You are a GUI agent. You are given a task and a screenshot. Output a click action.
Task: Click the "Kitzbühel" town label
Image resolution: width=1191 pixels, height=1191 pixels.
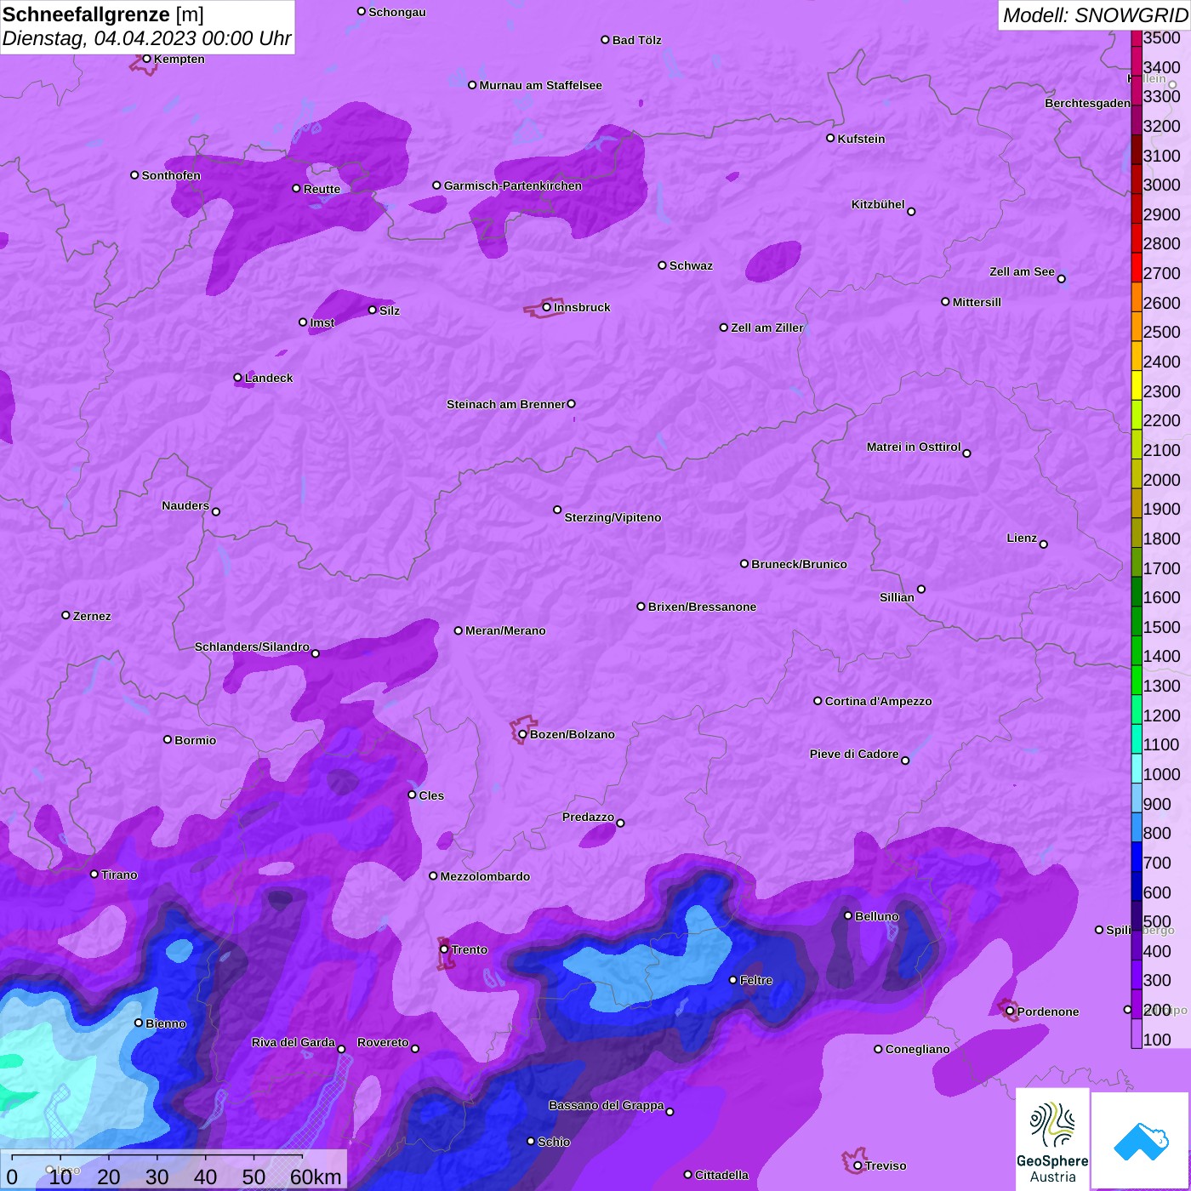[878, 204]
